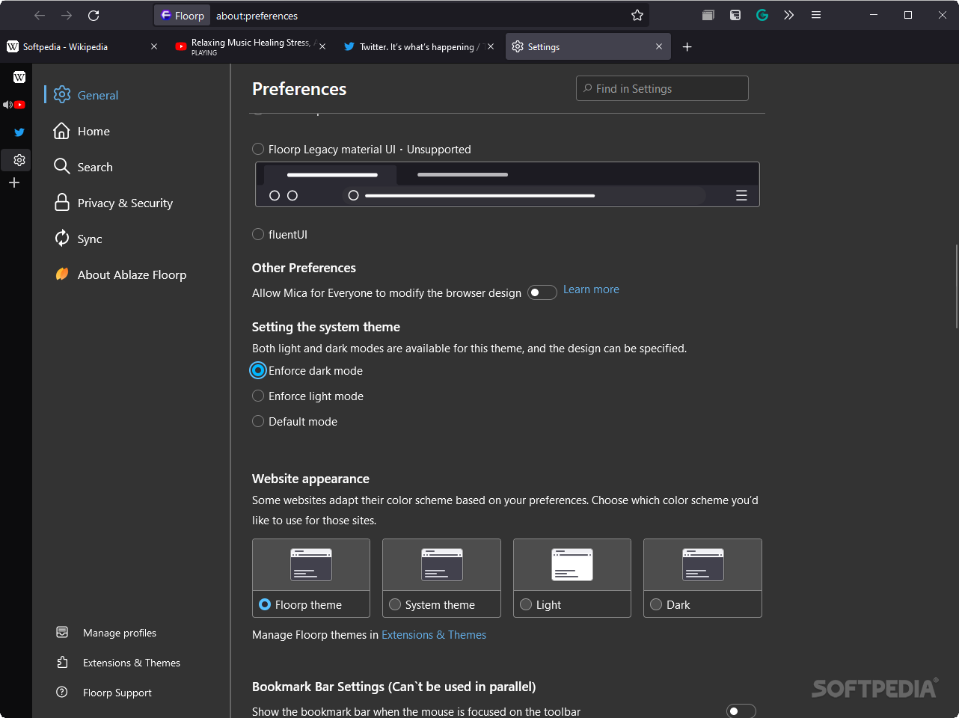Close the Settings tab

click(x=659, y=46)
